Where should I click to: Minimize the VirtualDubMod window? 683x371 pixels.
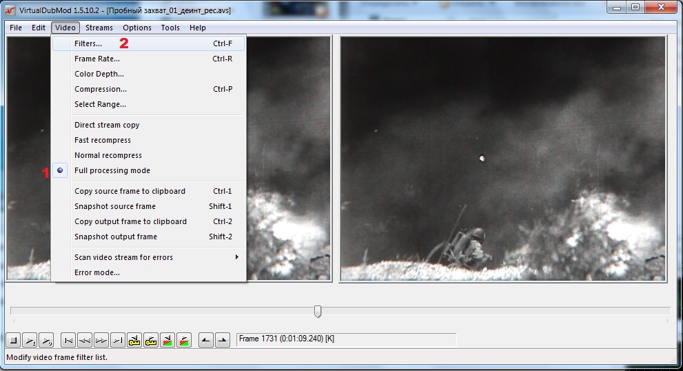click(617, 8)
